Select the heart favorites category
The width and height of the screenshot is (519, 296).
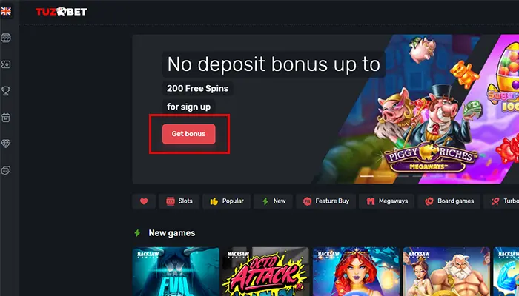pos(144,201)
